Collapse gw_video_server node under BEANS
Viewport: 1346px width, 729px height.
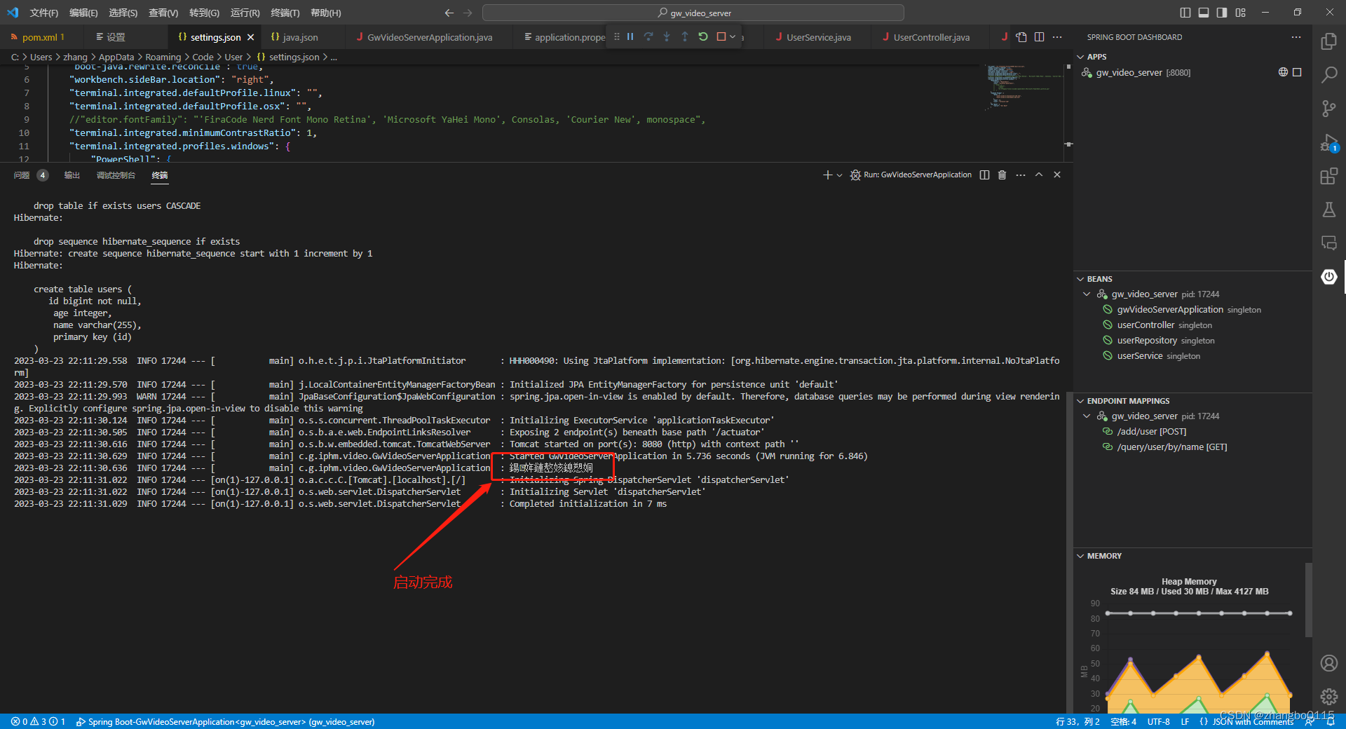pos(1087,294)
